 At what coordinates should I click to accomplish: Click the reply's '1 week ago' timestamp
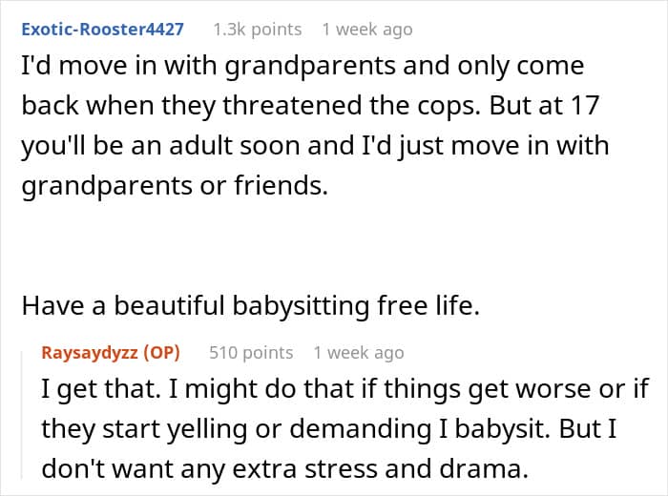pos(359,353)
